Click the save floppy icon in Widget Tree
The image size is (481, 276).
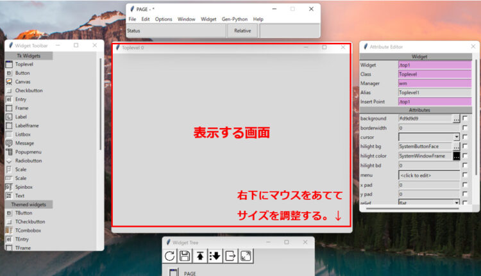click(185, 256)
